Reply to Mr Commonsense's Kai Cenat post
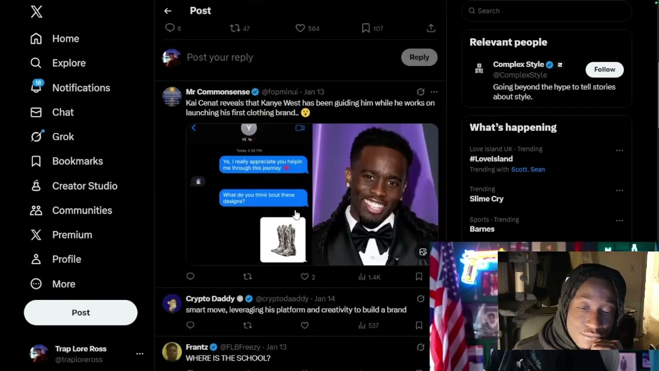 tap(190, 277)
